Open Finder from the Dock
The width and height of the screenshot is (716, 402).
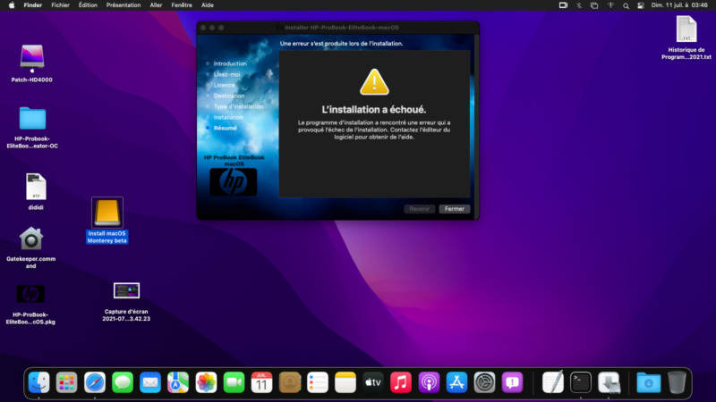click(x=38, y=382)
